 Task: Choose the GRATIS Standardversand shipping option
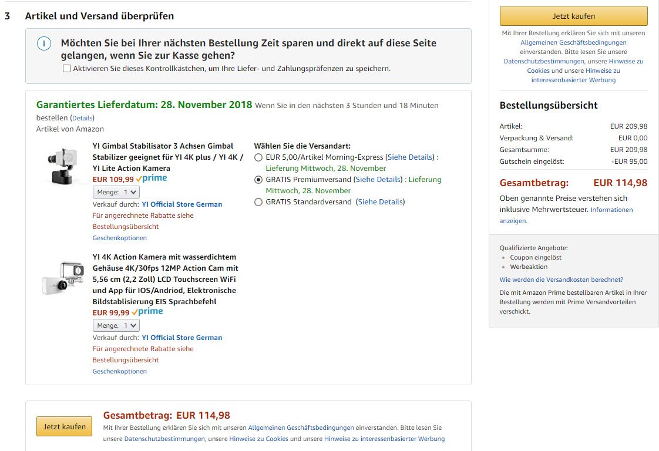[258, 202]
